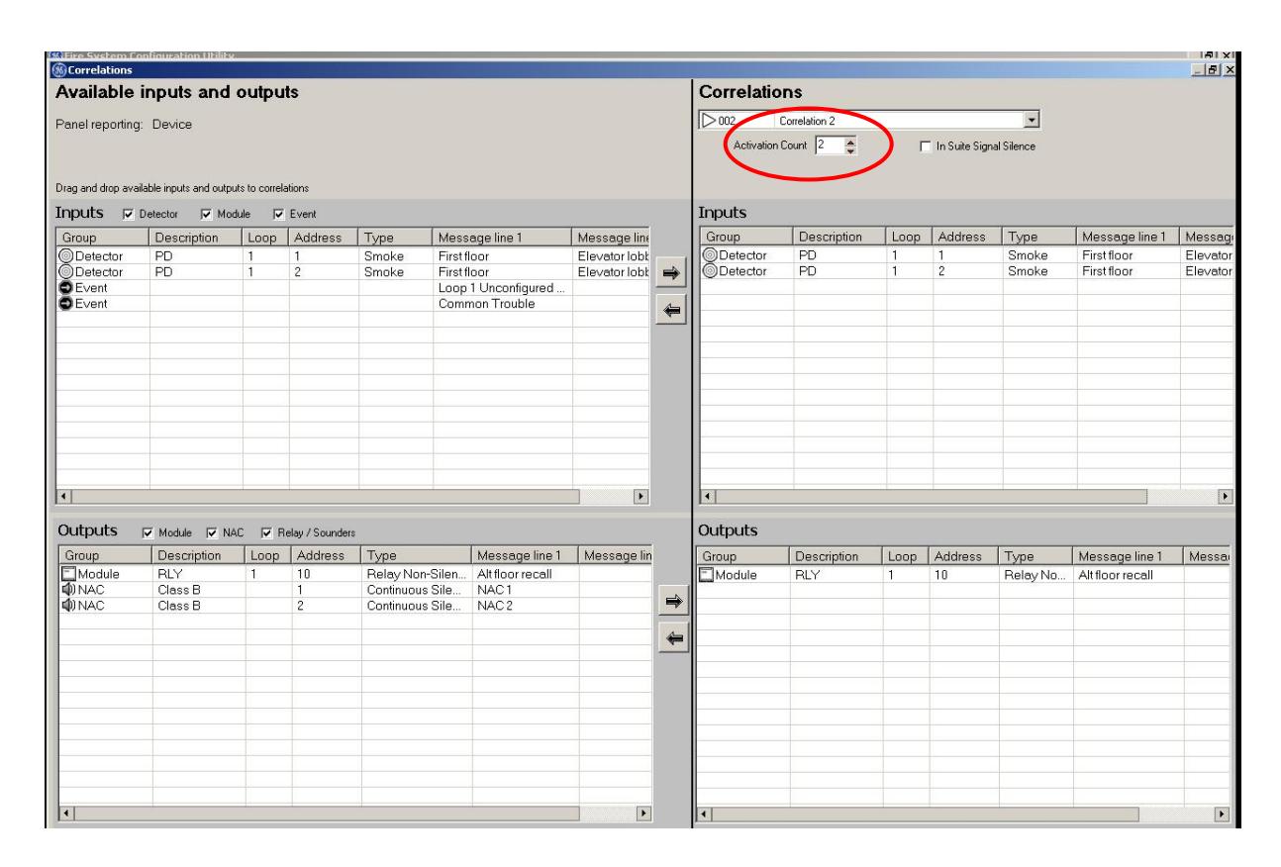Select 'Alt floor recall' in correlation outputs
This screenshot has height=867, width=1281.
[1114, 576]
